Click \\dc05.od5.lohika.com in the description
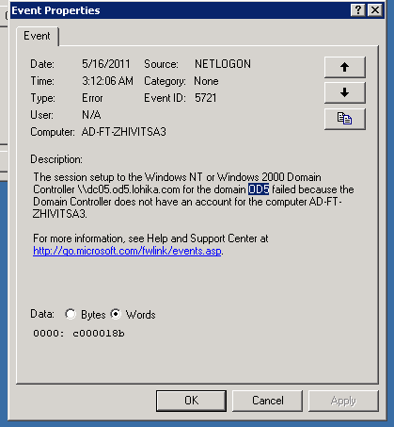The width and height of the screenshot is (394, 427). (129, 189)
